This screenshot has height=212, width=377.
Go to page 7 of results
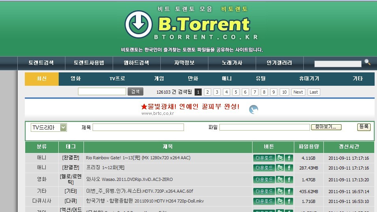point(254,92)
